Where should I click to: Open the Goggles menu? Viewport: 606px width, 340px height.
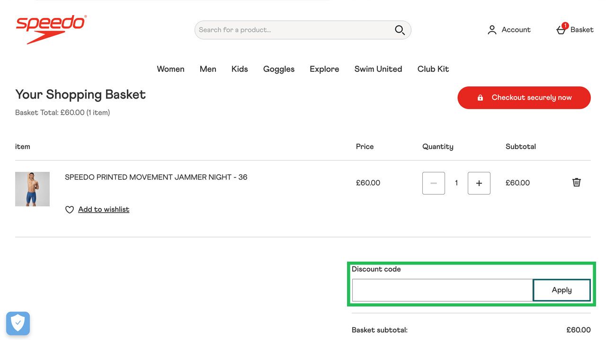coord(279,69)
